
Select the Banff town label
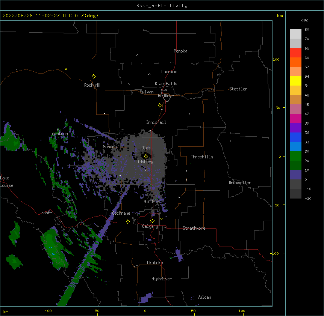pos(47,213)
